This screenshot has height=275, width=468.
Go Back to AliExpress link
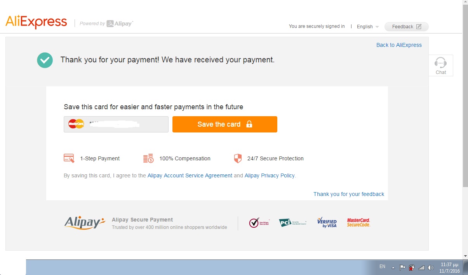point(399,45)
